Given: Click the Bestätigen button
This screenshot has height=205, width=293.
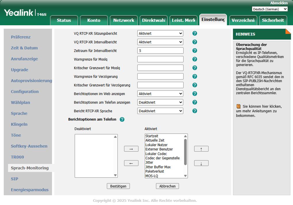Looking at the screenshot, I should tap(118, 186).
